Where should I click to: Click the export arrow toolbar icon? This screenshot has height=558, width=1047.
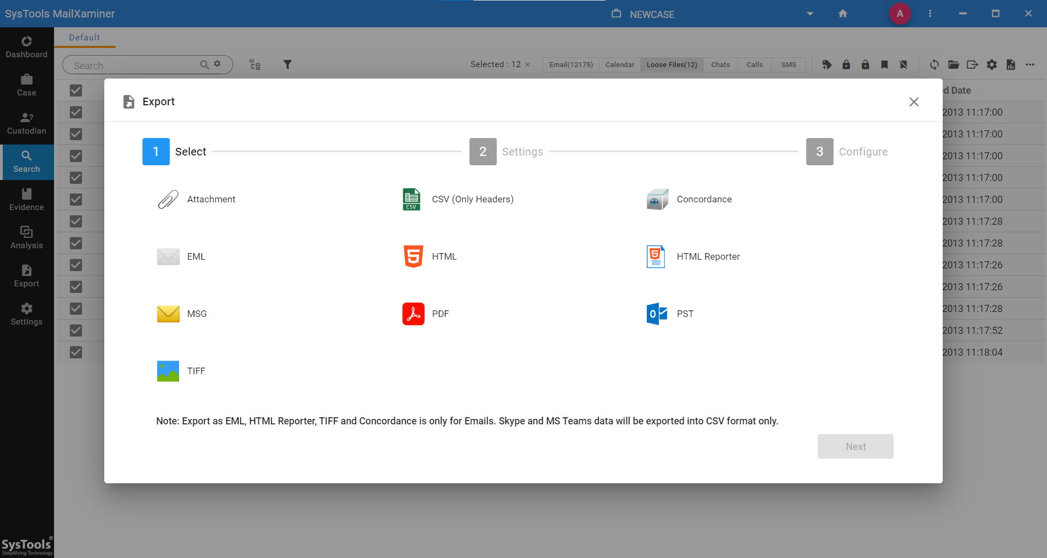coord(972,65)
